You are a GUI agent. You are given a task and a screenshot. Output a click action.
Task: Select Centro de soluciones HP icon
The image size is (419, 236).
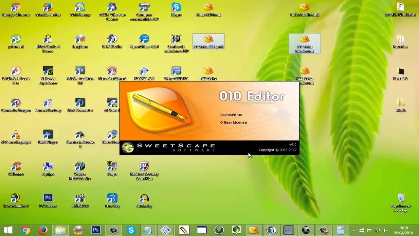(176, 43)
